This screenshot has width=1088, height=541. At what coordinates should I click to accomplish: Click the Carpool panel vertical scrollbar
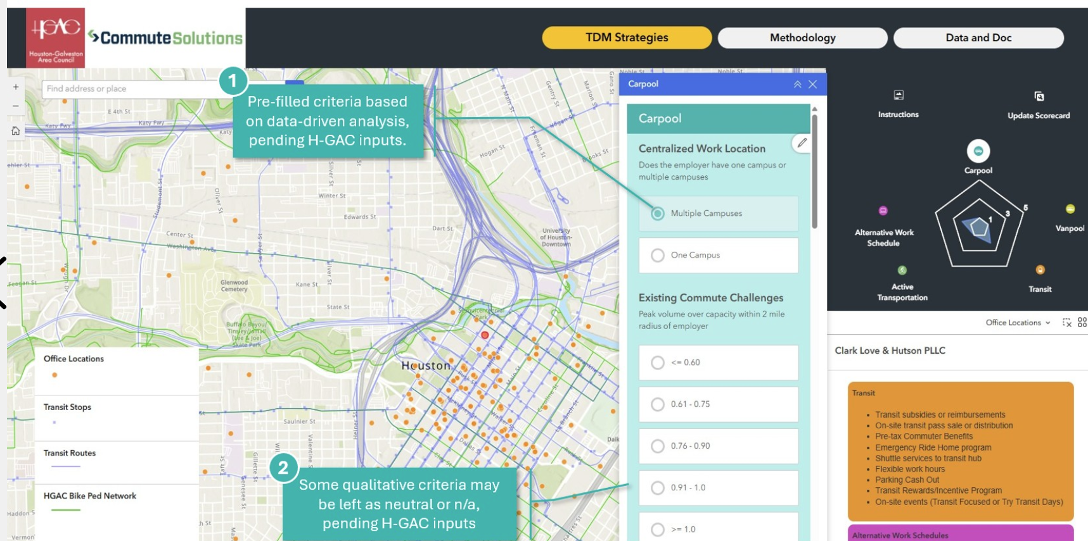coord(814,171)
